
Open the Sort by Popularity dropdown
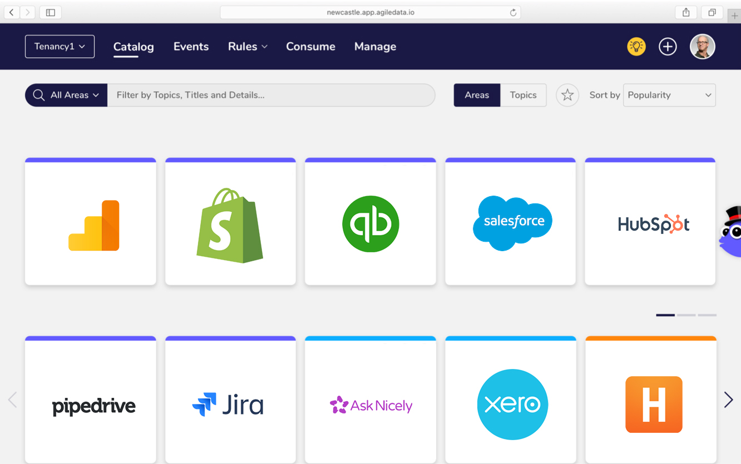coord(669,95)
